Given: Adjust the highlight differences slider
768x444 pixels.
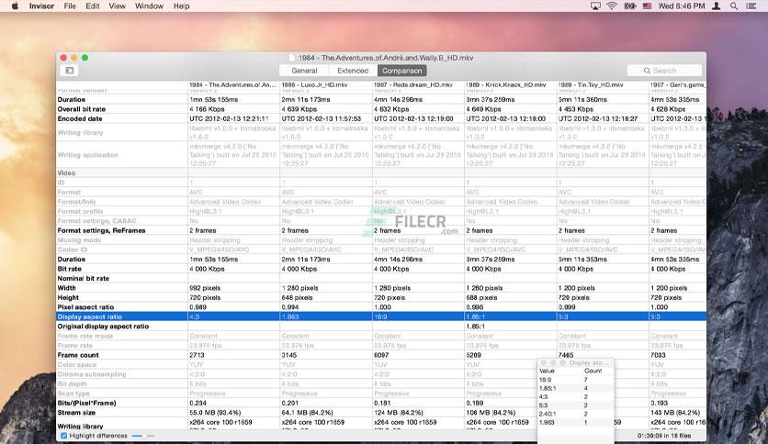Looking at the screenshot, I should (142, 435).
